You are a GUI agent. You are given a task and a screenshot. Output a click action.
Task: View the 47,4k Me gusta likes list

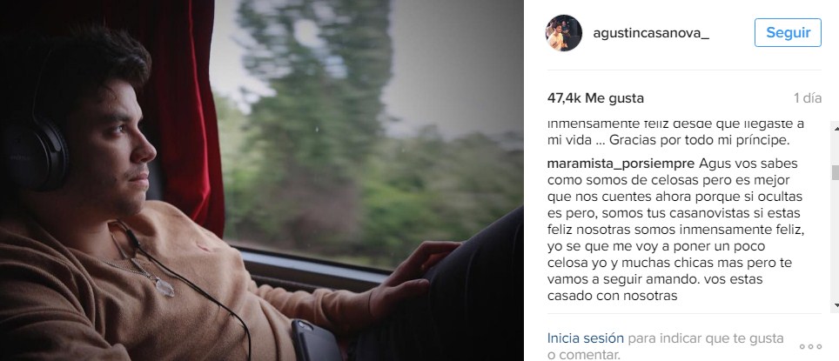[x=595, y=98]
